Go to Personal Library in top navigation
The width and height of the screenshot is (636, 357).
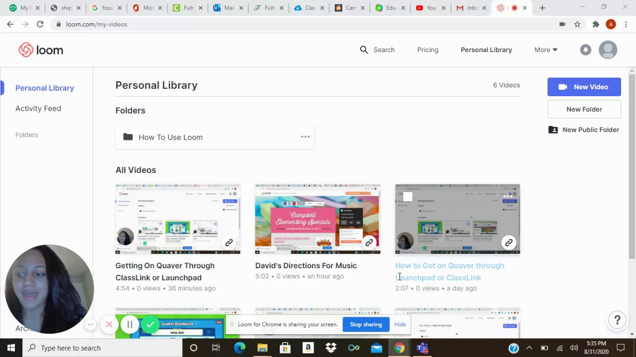(x=486, y=50)
